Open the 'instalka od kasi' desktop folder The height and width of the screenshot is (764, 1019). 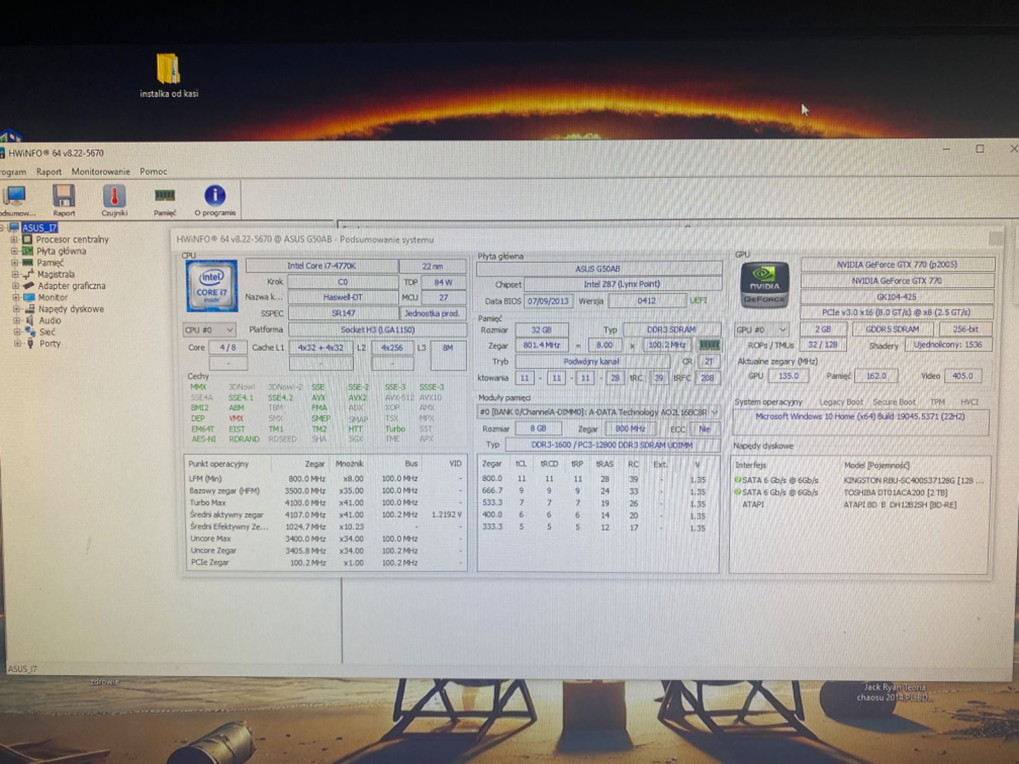pyautogui.click(x=169, y=75)
